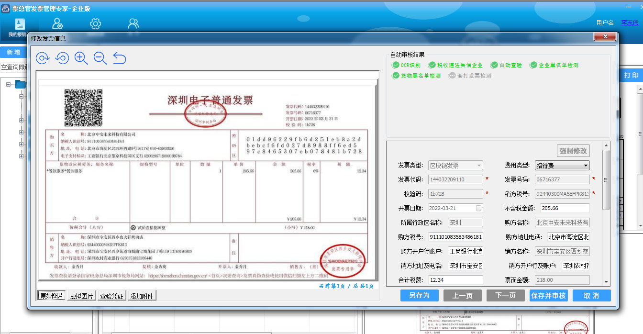Collapse the second-level tree node
Image resolution: width=643 pixels, height=334 pixels.
(21, 97)
